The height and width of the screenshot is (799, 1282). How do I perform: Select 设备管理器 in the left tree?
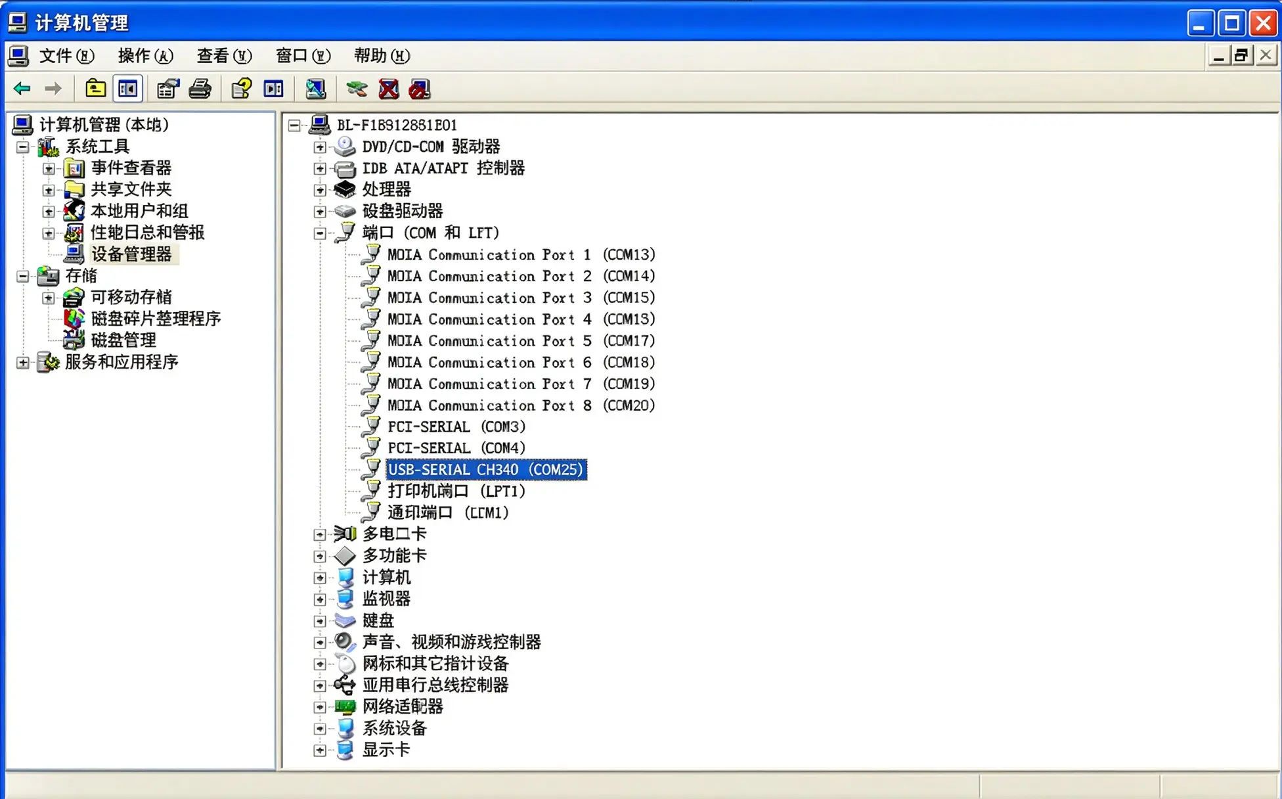tap(131, 254)
